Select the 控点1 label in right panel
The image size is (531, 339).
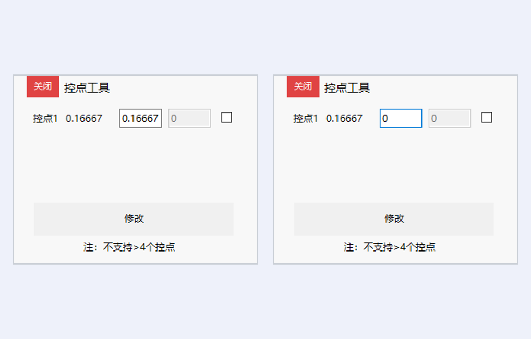pyautogui.click(x=306, y=119)
